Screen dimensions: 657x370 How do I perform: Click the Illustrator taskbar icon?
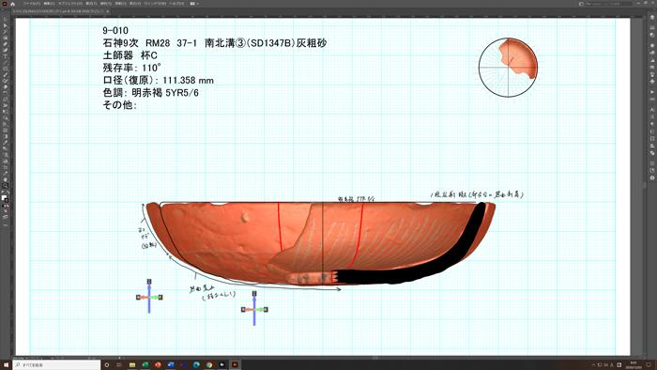coord(235,365)
